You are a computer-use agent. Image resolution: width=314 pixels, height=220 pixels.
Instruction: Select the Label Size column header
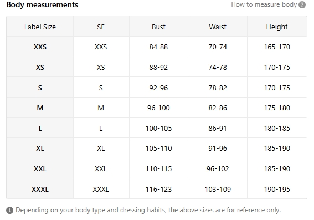40,27
